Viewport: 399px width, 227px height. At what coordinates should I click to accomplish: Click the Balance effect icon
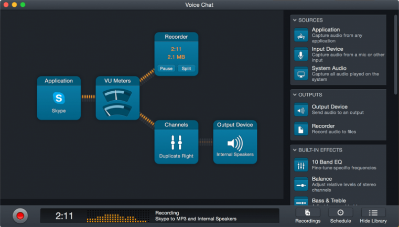301,184
